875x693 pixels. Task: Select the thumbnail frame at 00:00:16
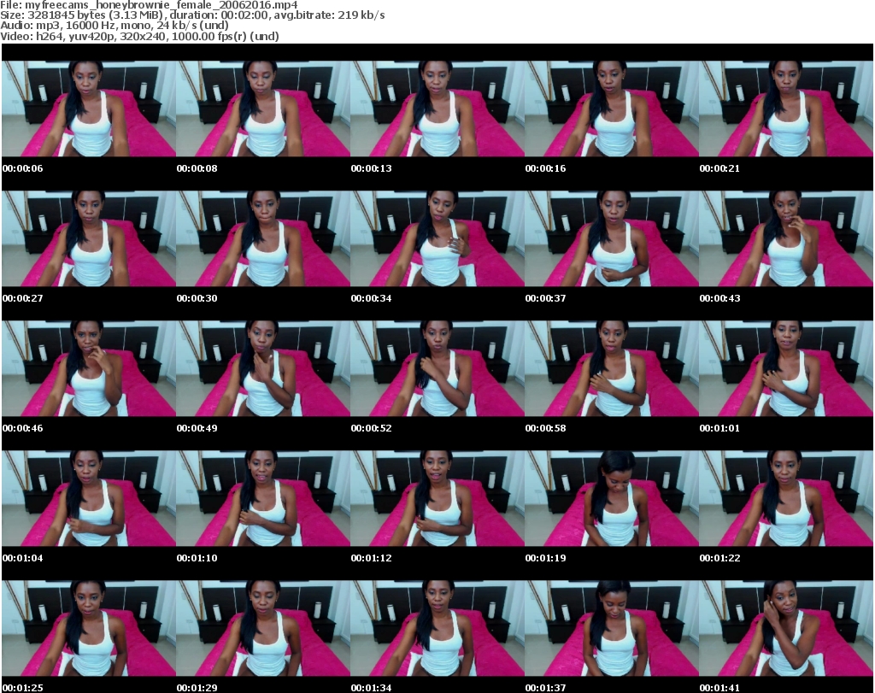612,109
